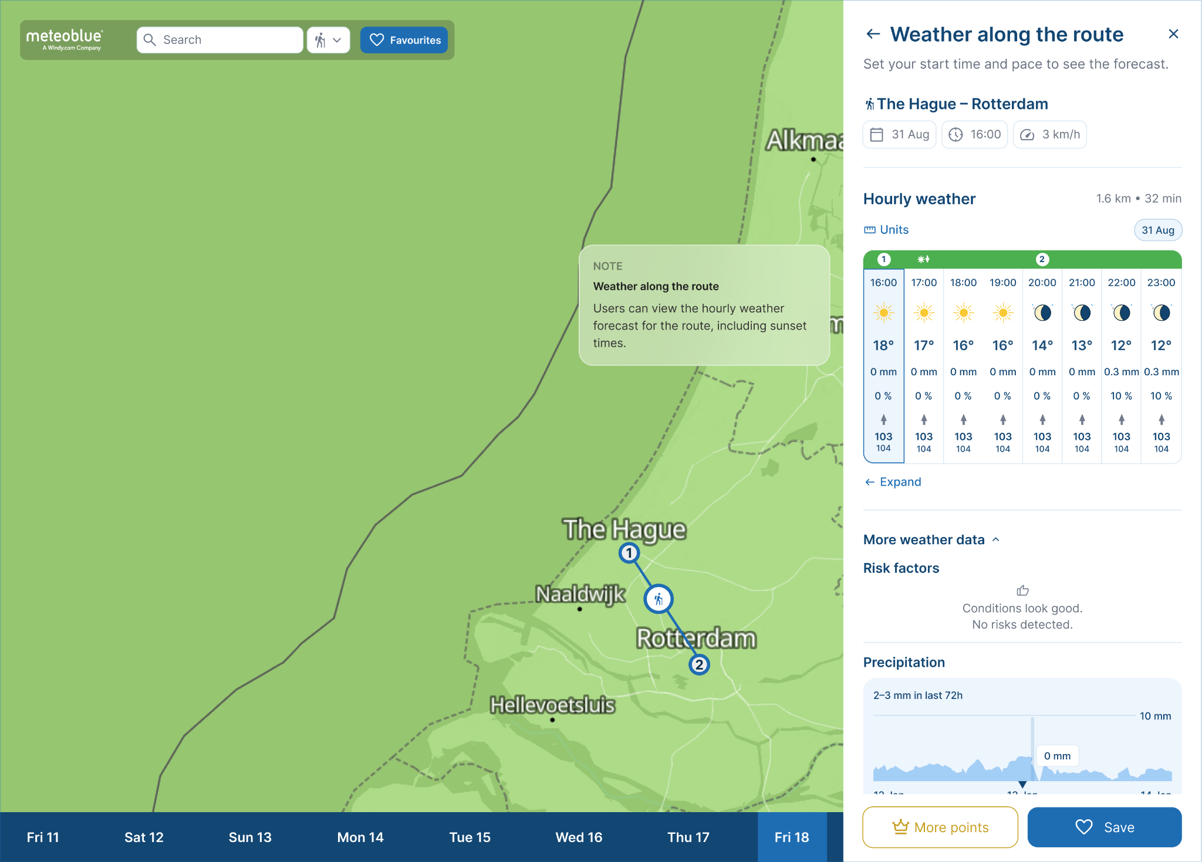Click the 0 mm precipitation tooltip
The image size is (1202, 862).
1058,756
